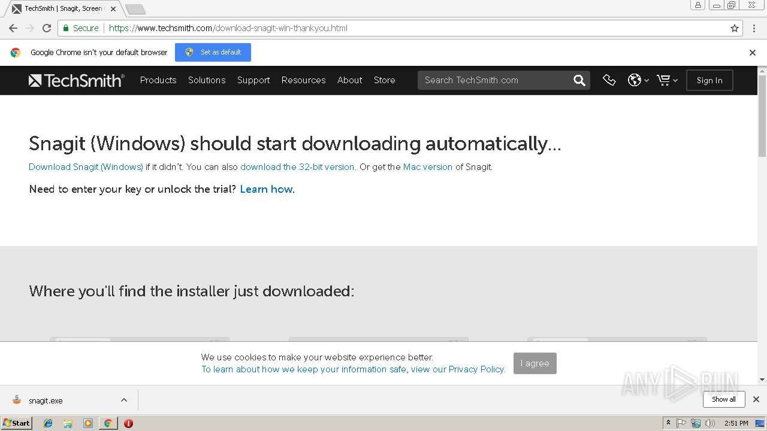Click the volume speaker tray icon

pyautogui.click(x=710, y=423)
